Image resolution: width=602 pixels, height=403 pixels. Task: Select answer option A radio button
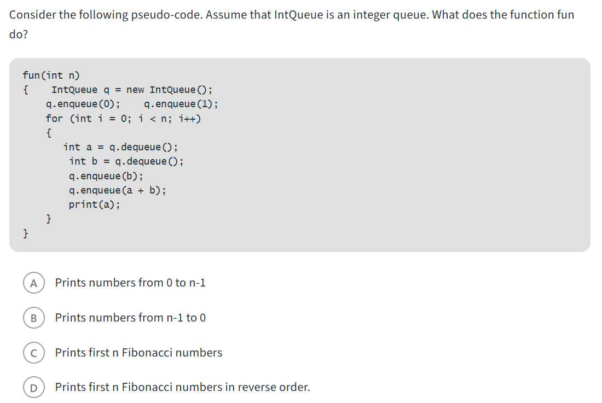[33, 283]
